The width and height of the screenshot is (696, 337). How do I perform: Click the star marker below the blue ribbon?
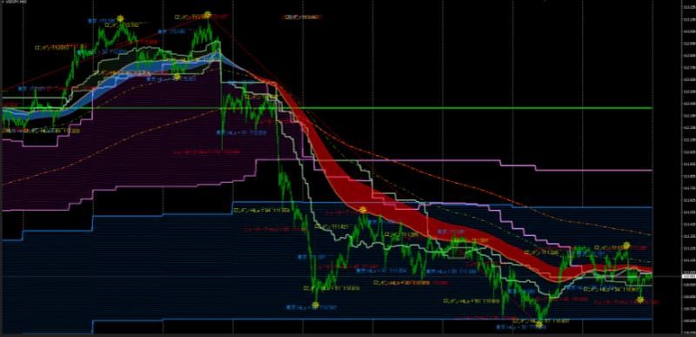pos(177,77)
